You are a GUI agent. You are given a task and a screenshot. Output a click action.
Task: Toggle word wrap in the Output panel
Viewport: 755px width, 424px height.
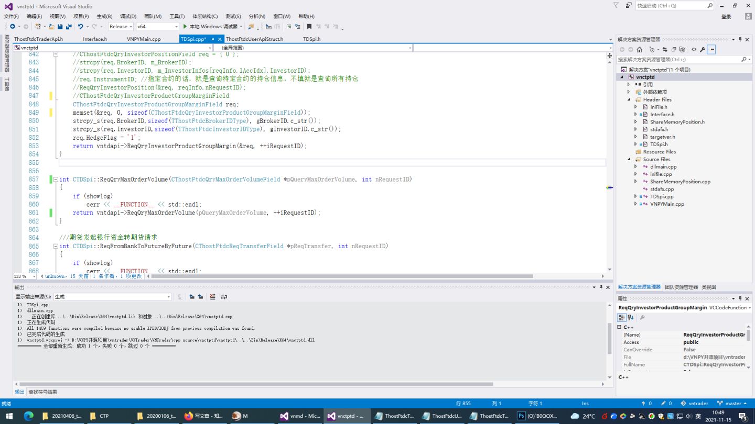pos(224,297)
